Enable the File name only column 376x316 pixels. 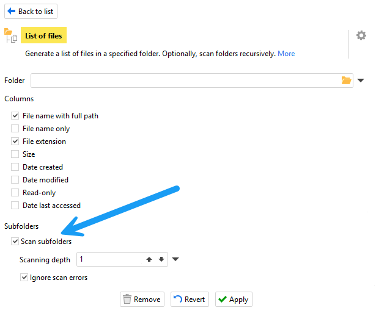click(x=15, y=129)
